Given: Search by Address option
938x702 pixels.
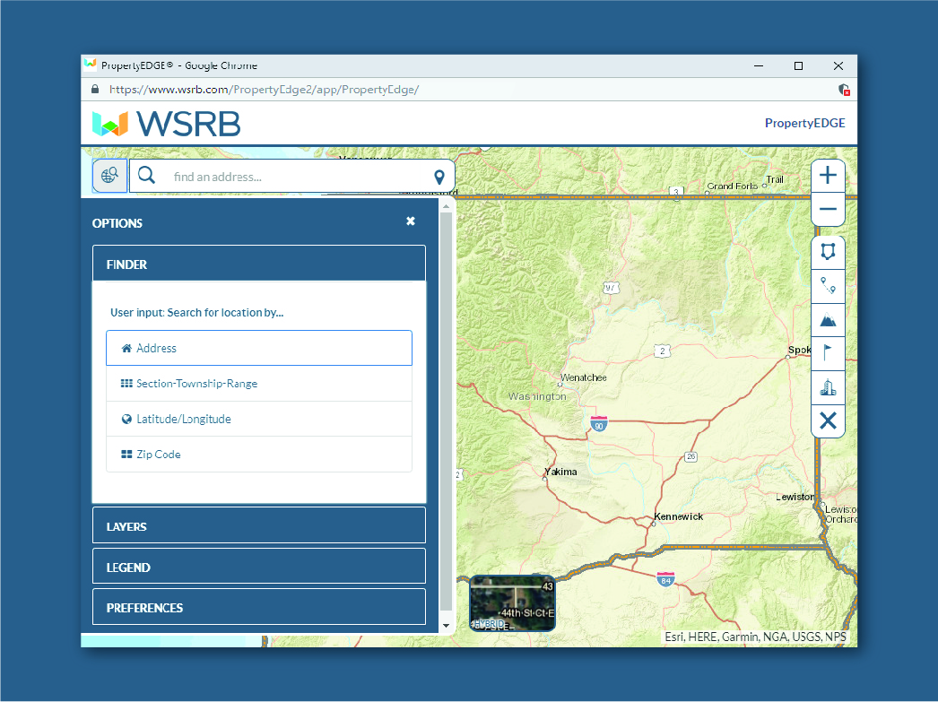Looking at the screenshot, I should click(x=259, y=348).
